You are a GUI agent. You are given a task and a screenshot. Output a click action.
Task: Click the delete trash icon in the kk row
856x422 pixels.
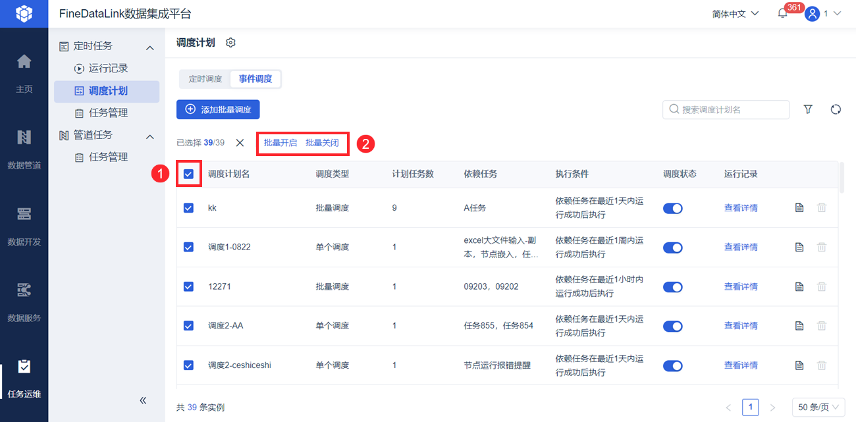[822, 208]
